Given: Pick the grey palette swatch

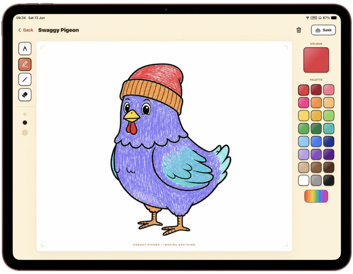Looking at the screenshot, I should pyautogui.click(x=316, y=180).
